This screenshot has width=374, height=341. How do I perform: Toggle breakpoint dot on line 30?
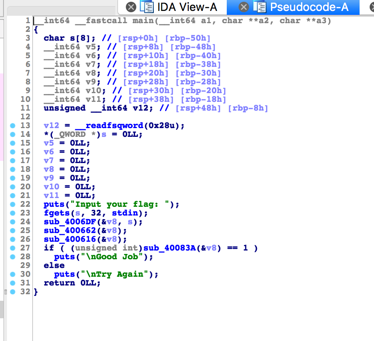(13, 274)
